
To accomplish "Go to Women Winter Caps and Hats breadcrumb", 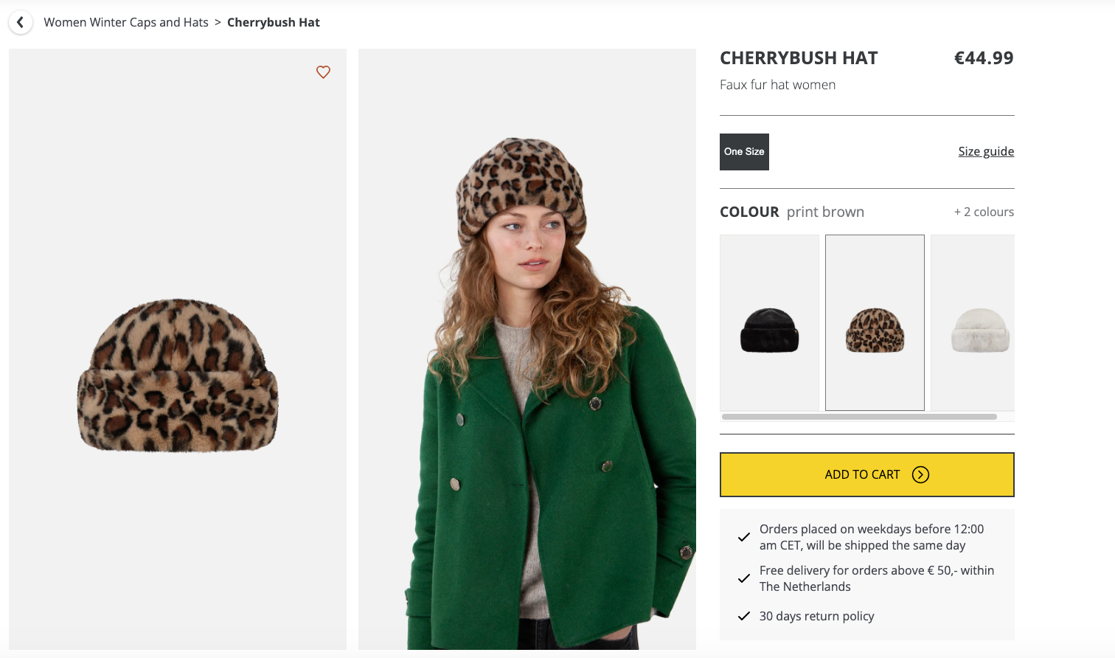I will coord(126,23).
